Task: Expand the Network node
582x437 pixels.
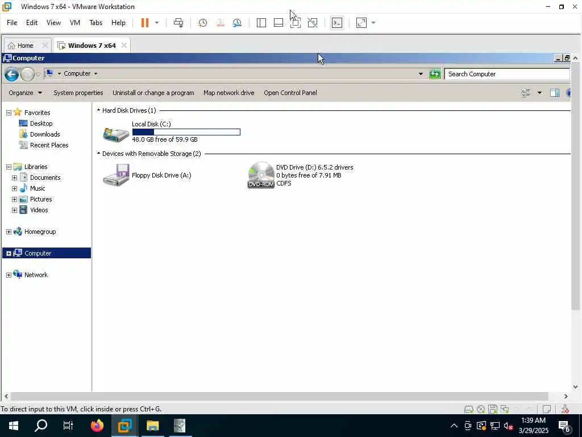Action: [9, 275]
